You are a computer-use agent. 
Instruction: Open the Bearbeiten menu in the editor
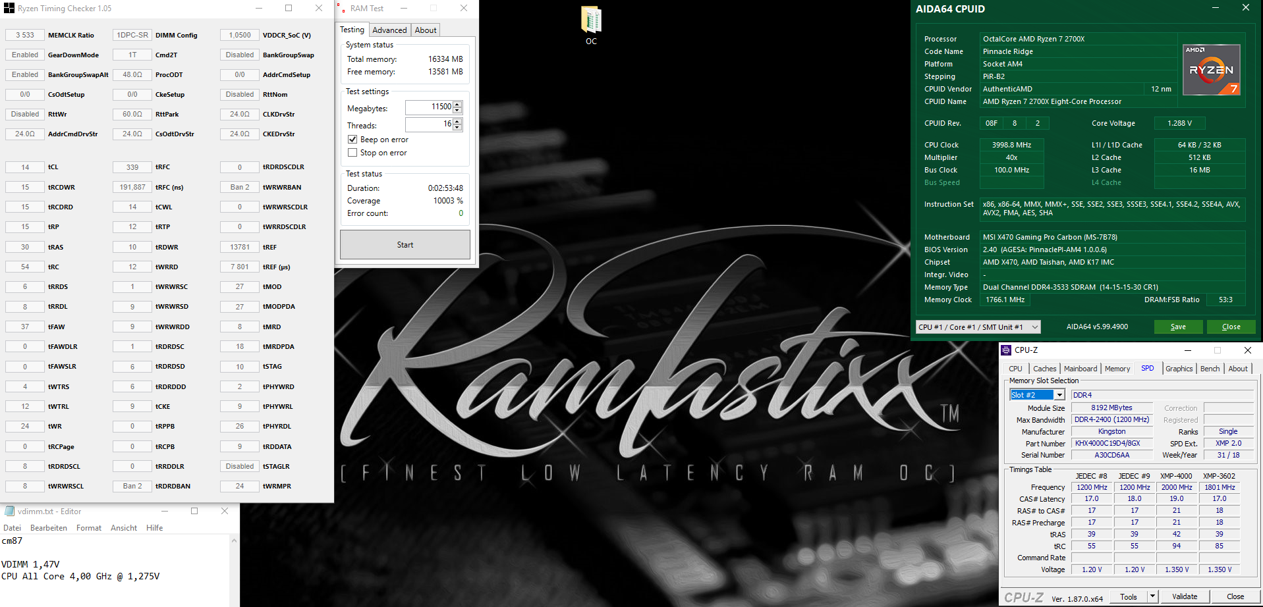tap(49, 528)
